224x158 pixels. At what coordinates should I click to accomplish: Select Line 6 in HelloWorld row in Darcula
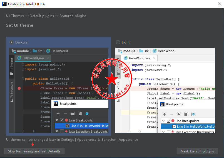coord(82,126)
